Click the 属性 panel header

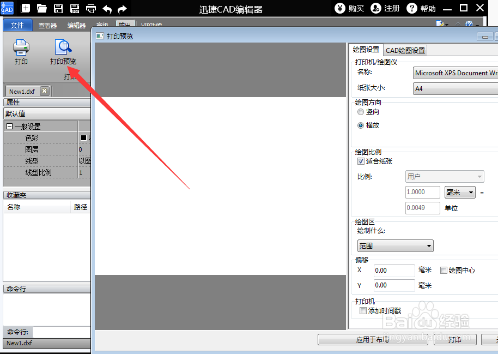point(47,103)
